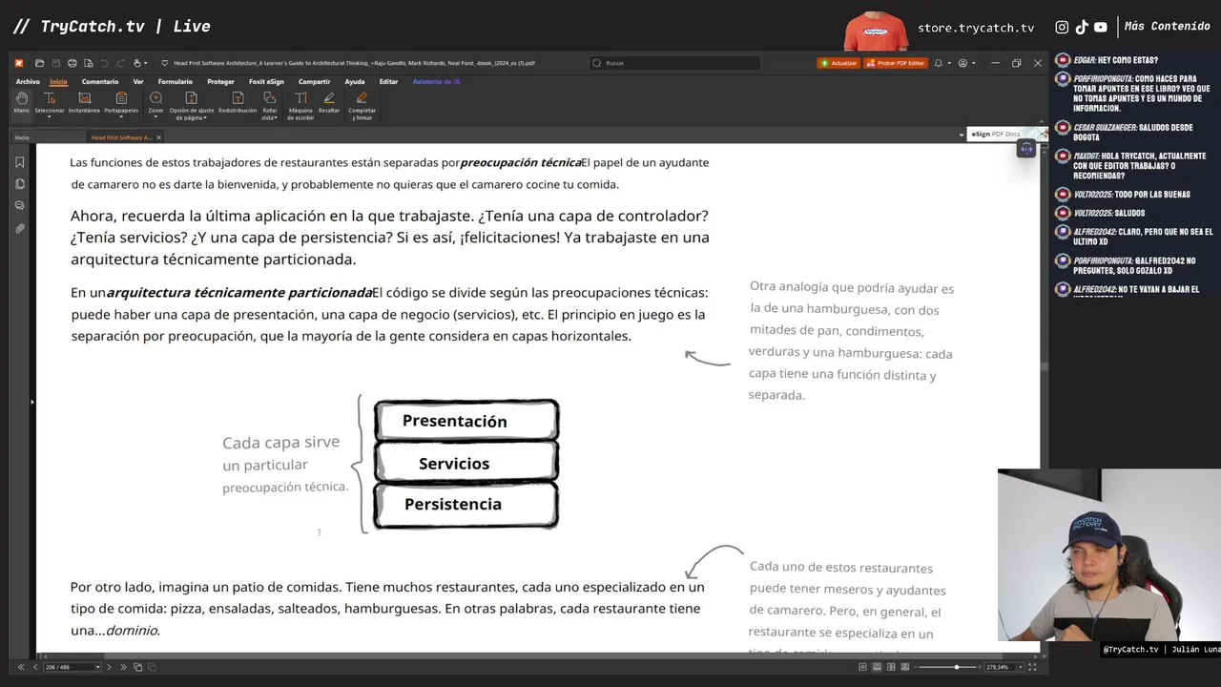Image resolution: width=1221 pixels, height=687 pixels.
Task: Expand the Rotar vista dropdown arrow
Action: 277,117
